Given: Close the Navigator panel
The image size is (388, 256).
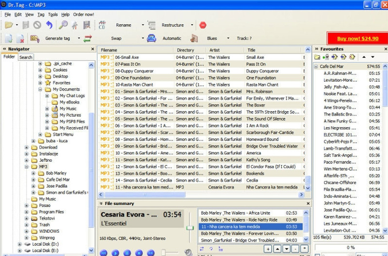Looking at the screenshot, I should (x=93, y=49).
